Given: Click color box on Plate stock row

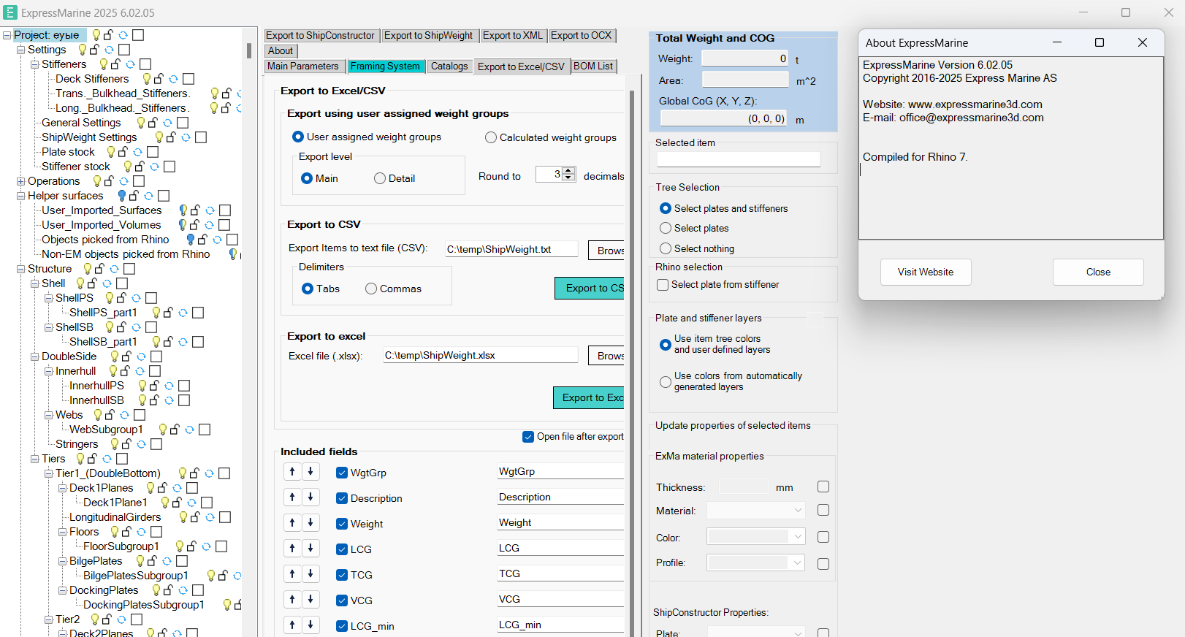Looking at the screenshot, I should coord(153,152).
